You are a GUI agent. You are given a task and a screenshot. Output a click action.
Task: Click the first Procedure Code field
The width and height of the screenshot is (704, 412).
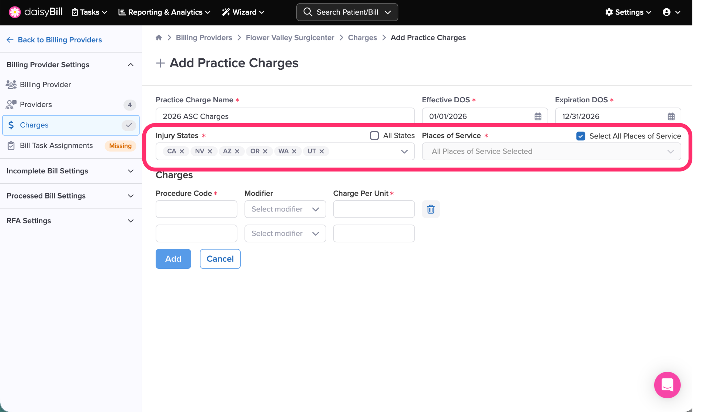[x=196, y=209]
